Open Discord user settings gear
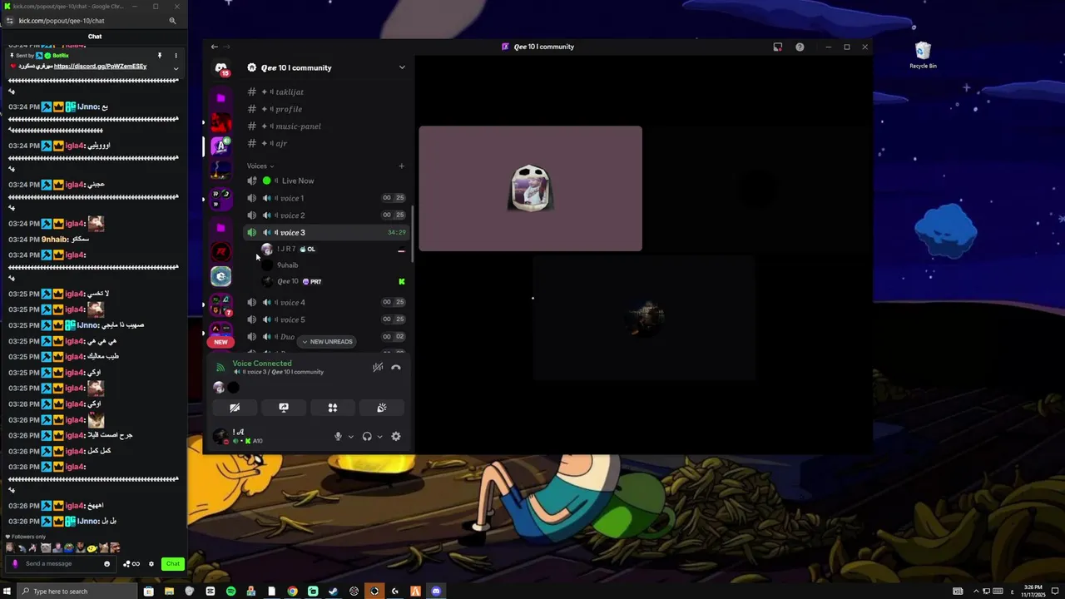 coord(396,436)
